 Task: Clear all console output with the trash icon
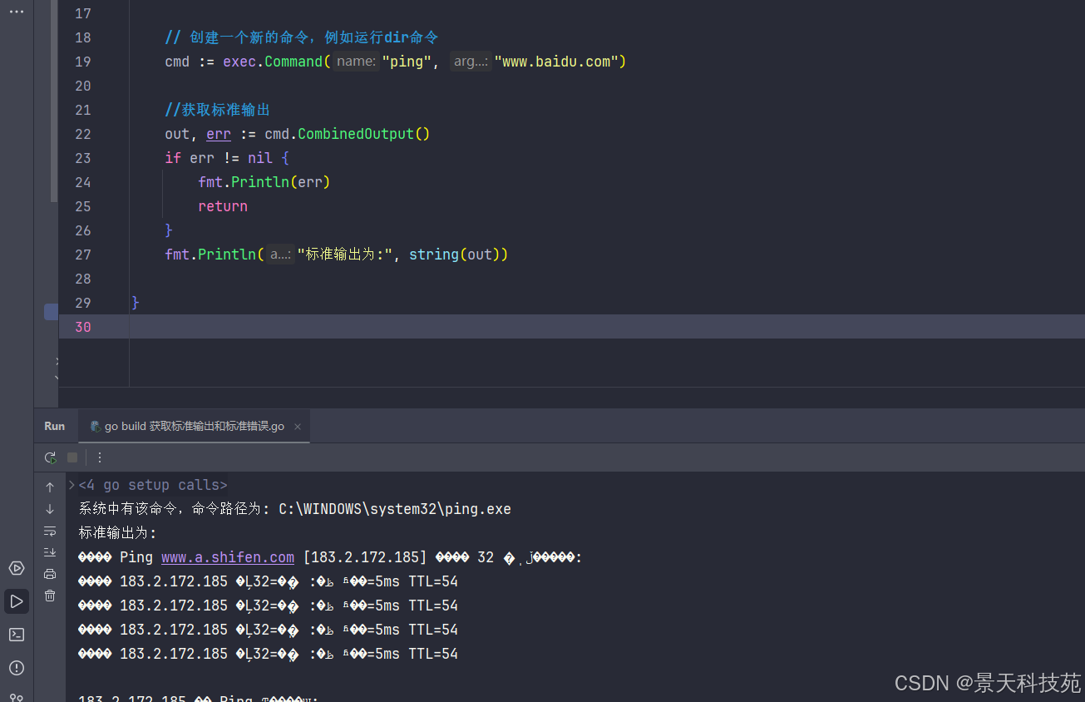click(50, 596)
